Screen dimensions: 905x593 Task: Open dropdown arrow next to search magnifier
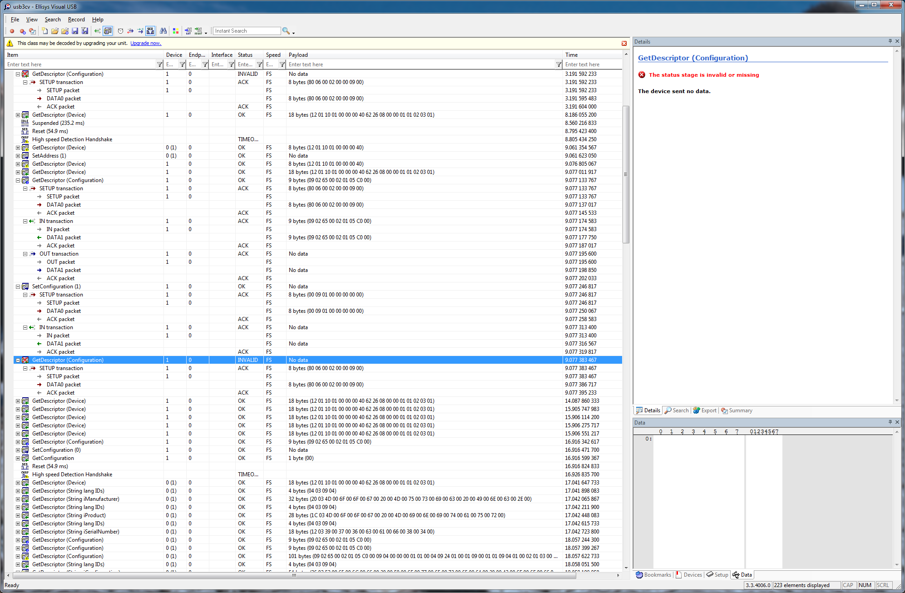293,32
